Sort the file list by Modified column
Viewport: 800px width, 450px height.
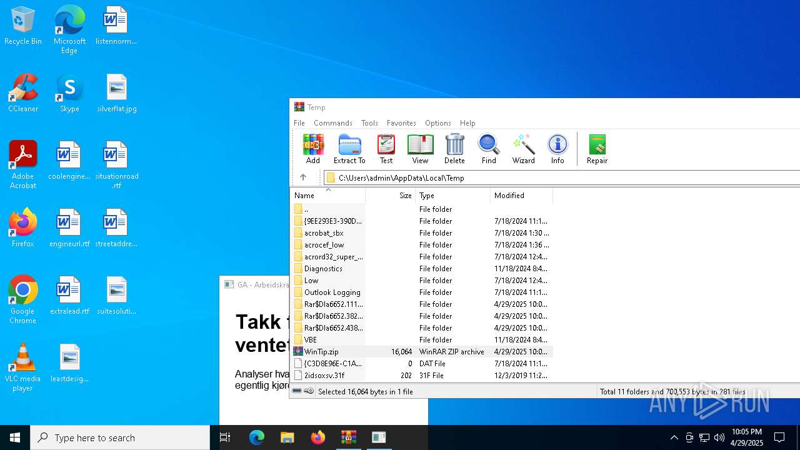(x=522, y=196)
